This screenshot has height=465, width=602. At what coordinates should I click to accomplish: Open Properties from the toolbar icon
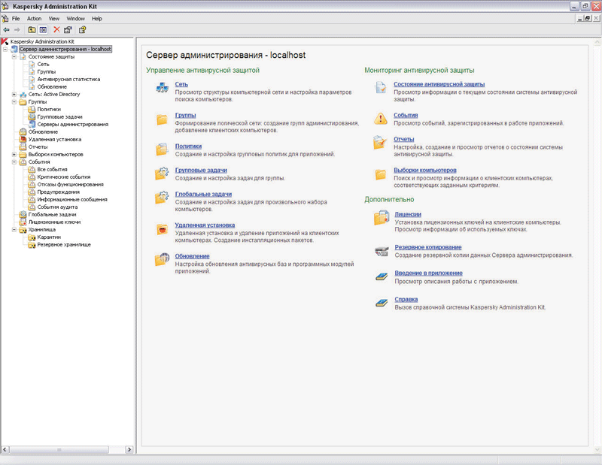[68, 30]
